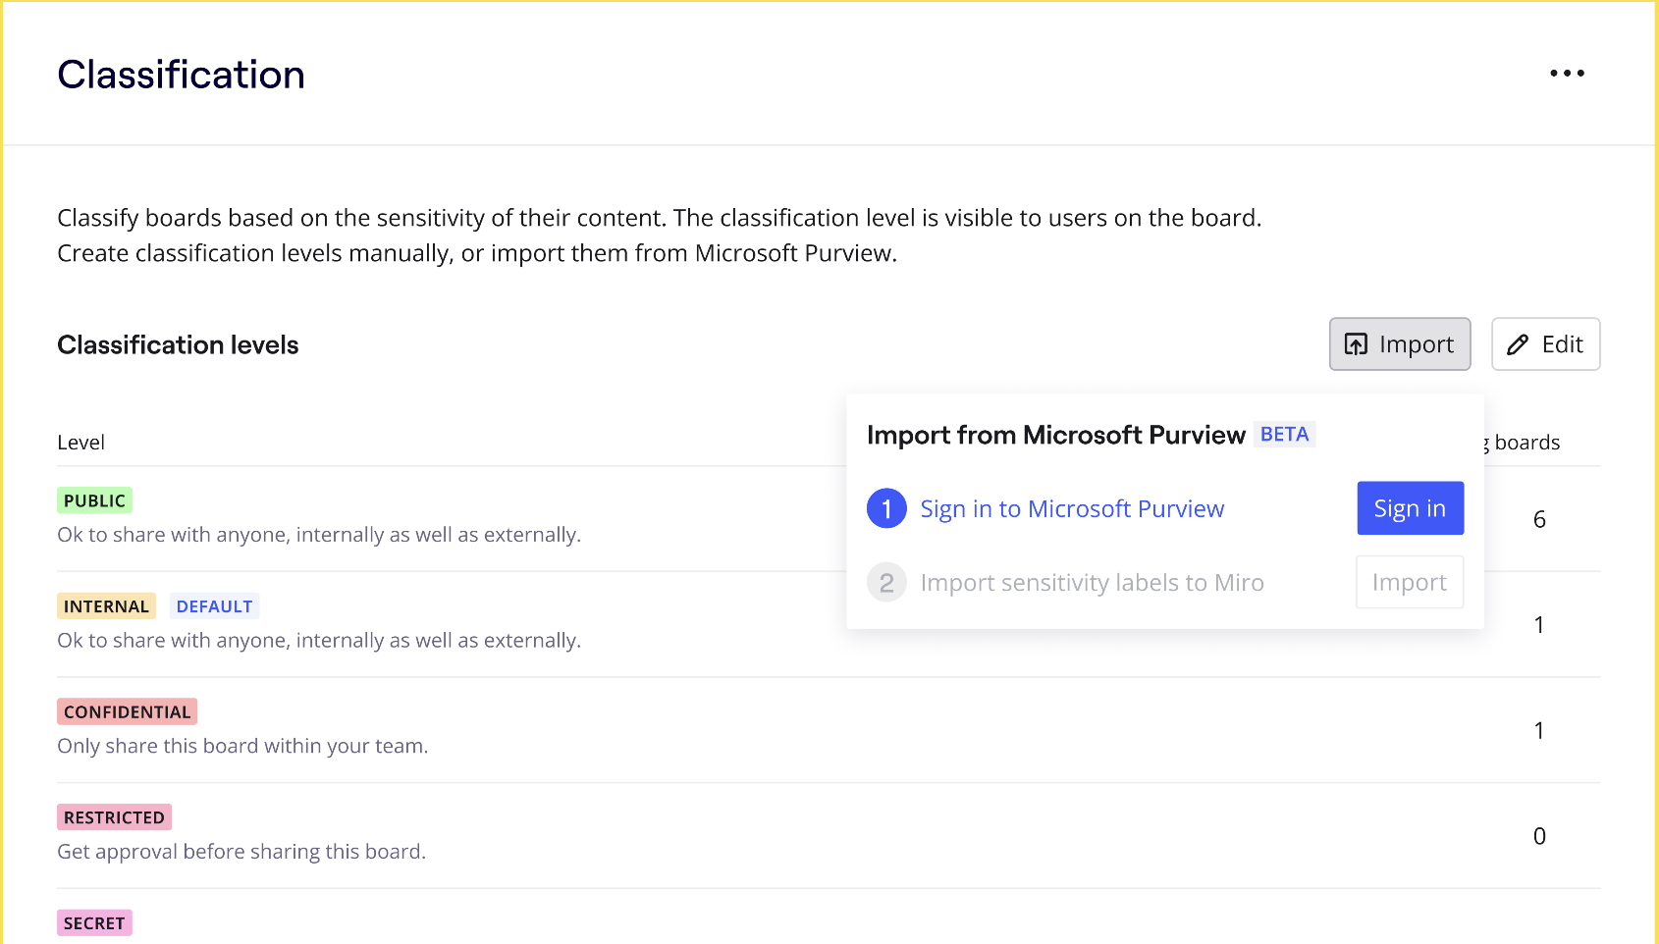Click the BETA badge
This screenshot has width=1659, height=944.
coord(1284,435)
